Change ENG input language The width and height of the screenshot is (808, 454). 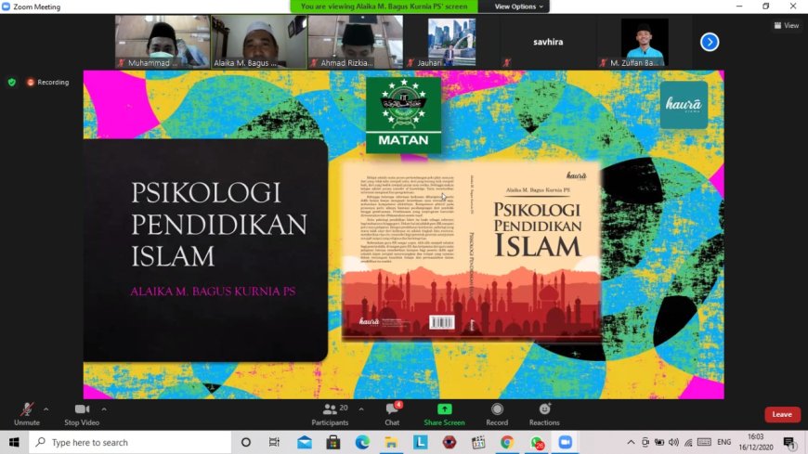tap(724, 442)
